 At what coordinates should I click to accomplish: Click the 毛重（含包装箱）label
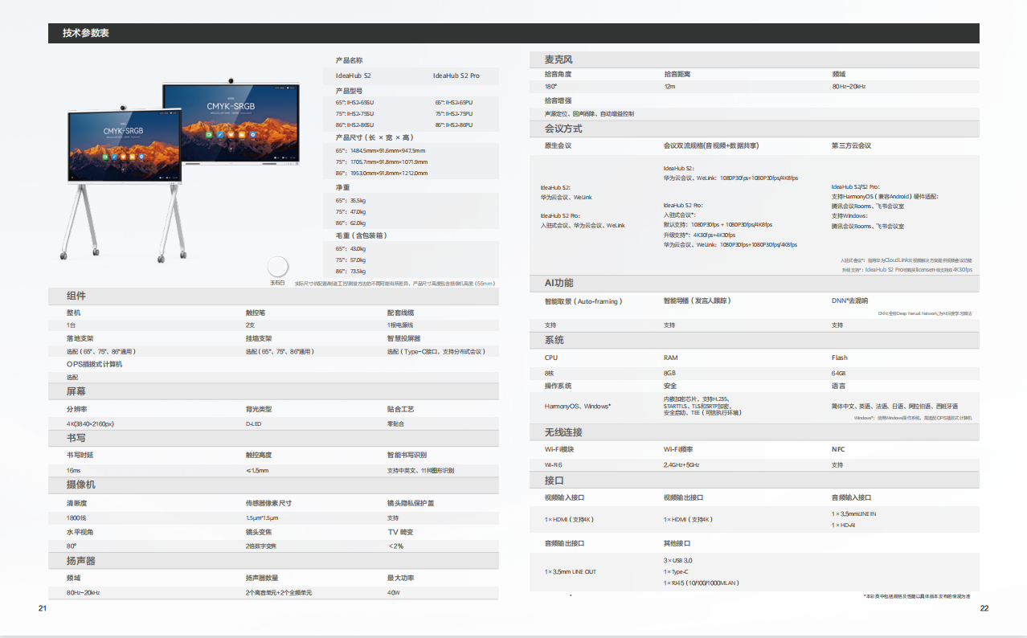click(x=361, y=235)
